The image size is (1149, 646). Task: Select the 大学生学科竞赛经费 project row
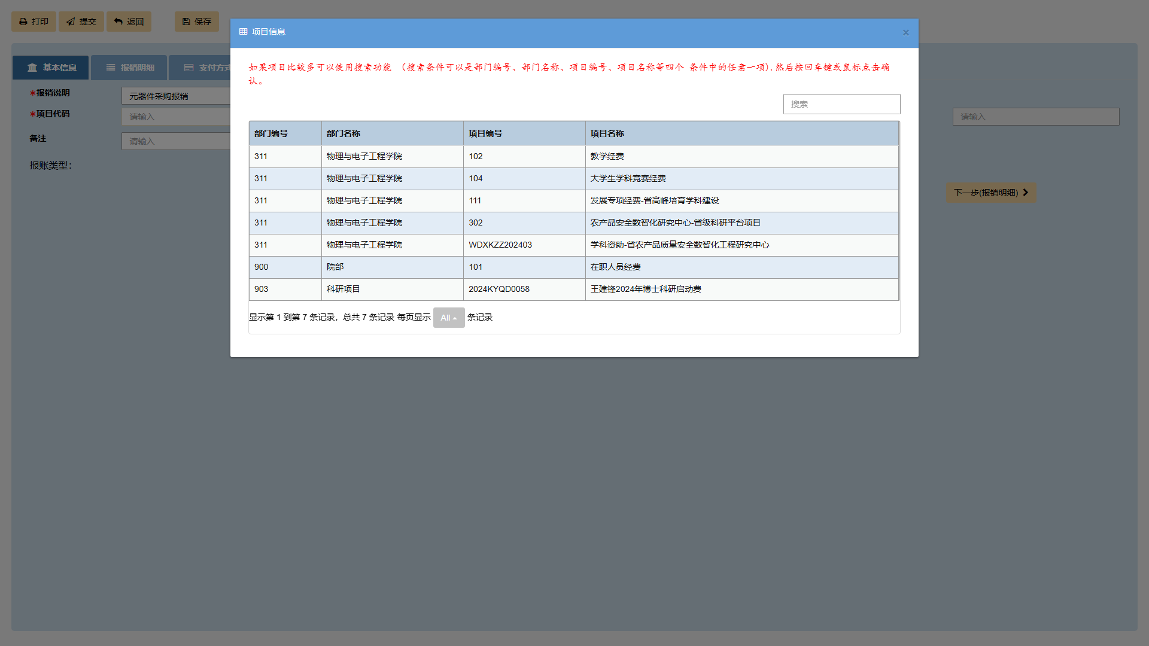click(x=574, y=179)
